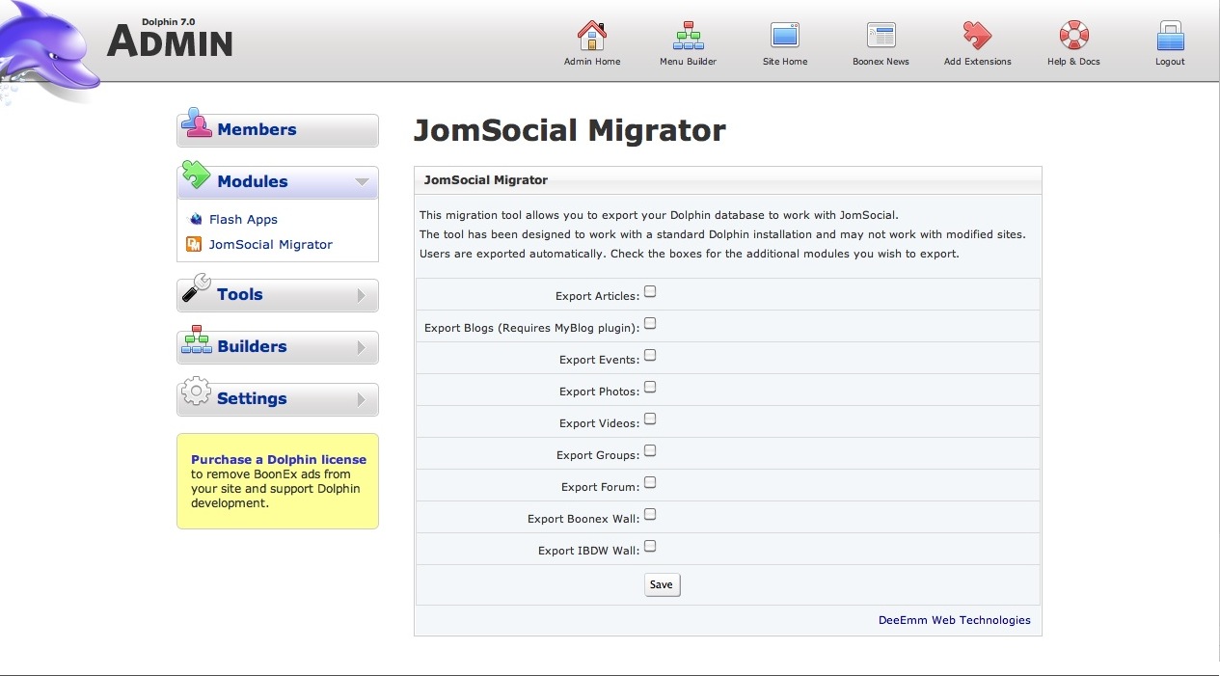
Task: Click the Save button
Action: pyautogui.click(x=662, y=584)
